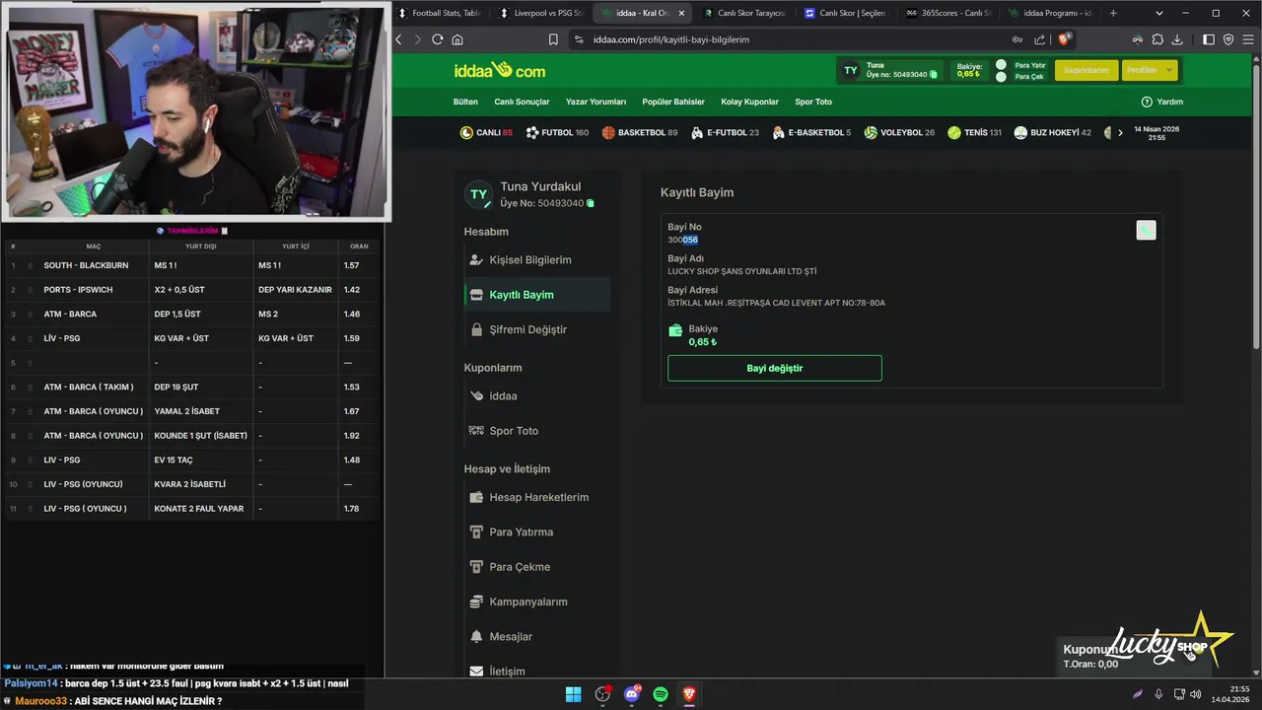This screenshot has height=710, width=1262.
Task: Toggle the browser sidebar panel
Action: click(1209, 39)
